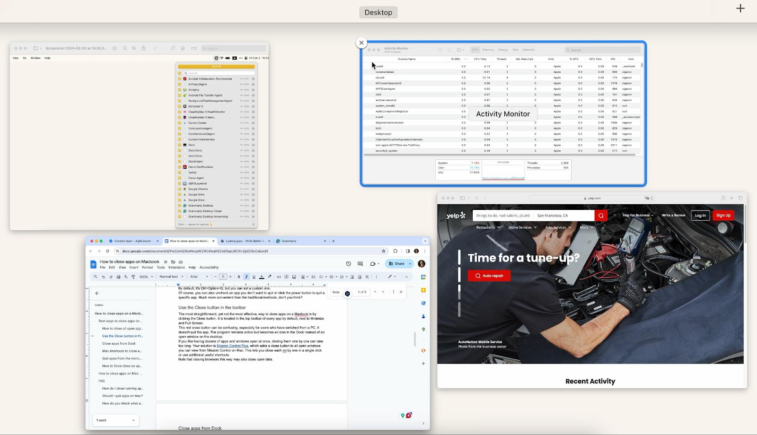Open text color picker in Google Docs
The height and width of the screenshot is (435, 757).
[262, 277]
